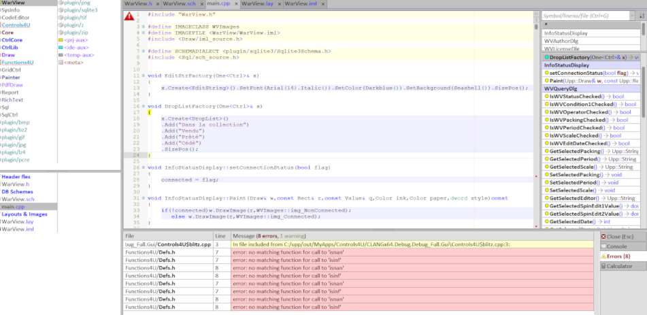Click the Symbol/lineno/file search field
Screen dimensions: 647x315
pos(582,16)
